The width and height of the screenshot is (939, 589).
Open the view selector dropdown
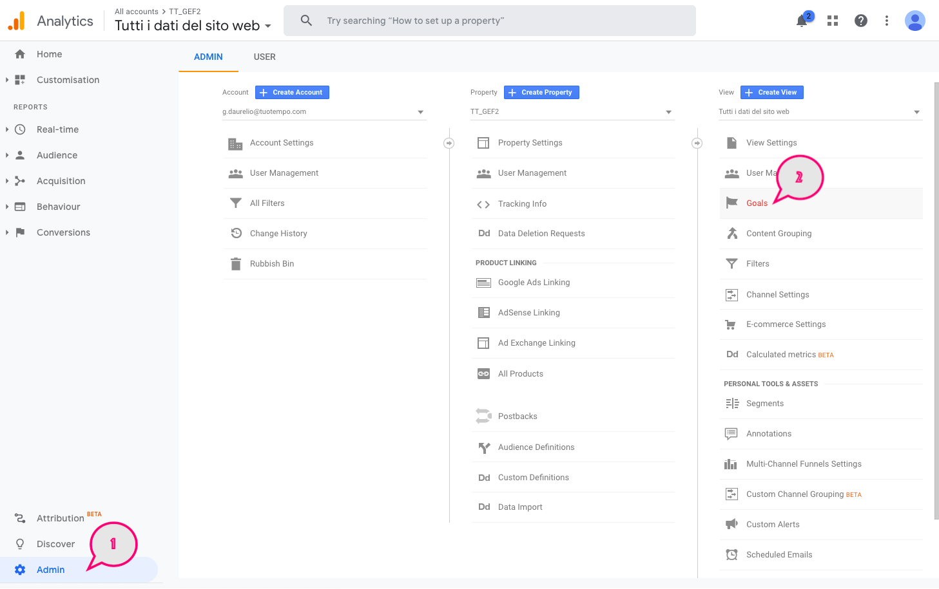[x=820, y=112]
